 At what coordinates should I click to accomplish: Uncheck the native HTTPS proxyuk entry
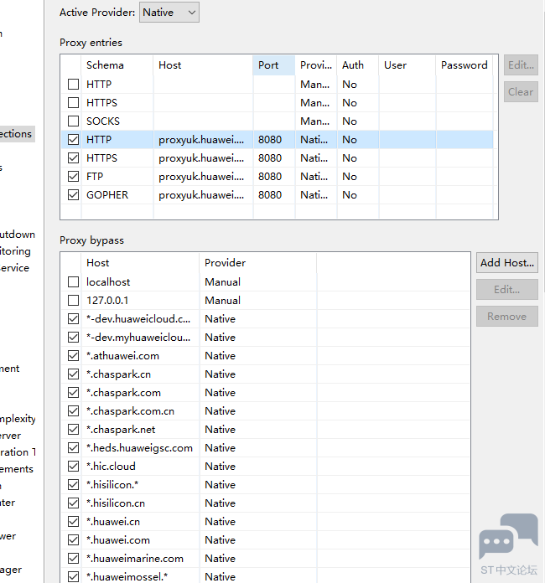tap(73, 158)
